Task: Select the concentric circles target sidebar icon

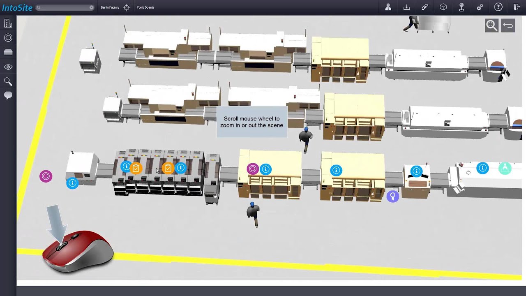Action: click(8, 38)
